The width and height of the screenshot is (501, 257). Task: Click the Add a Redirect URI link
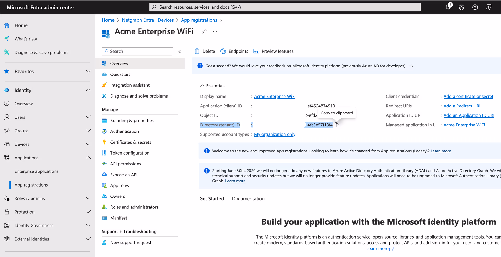pyautogui.click(x=462, y=106)
